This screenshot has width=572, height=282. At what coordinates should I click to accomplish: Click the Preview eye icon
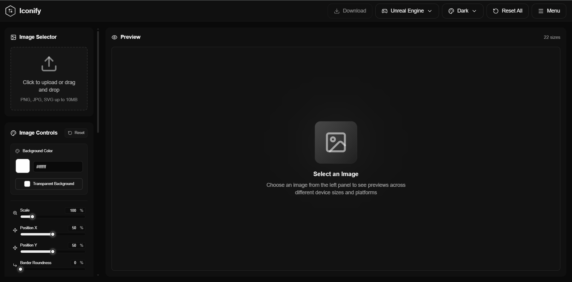click(115, 37)
